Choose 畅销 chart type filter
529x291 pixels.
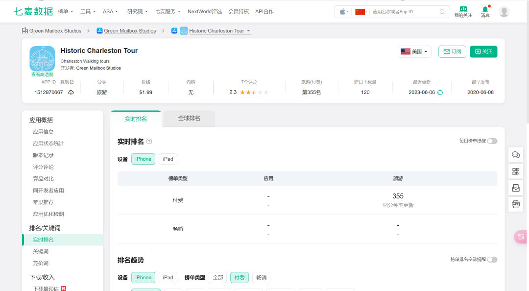262,277
